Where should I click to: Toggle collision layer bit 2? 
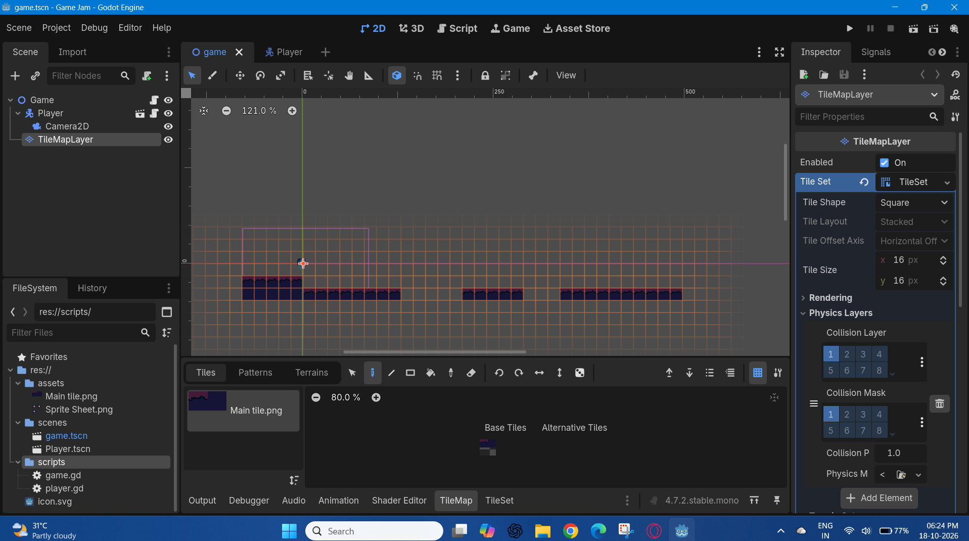coord(847,354)
